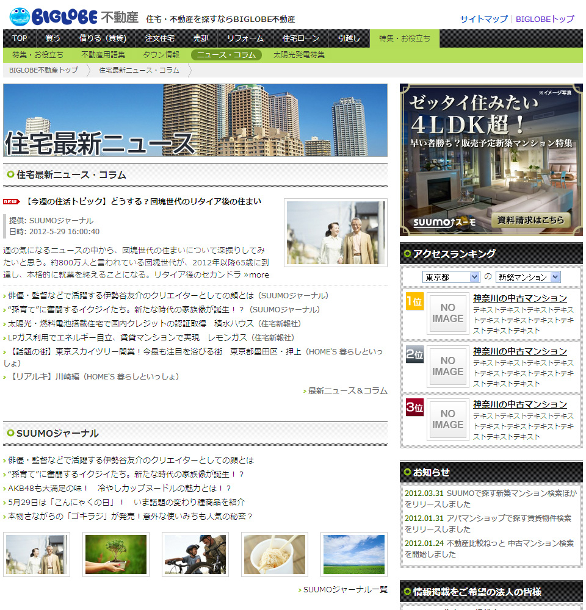586x610 pixels.
Task: Open the こんにゃくの日 article link
Action: (x=126, y=502)
